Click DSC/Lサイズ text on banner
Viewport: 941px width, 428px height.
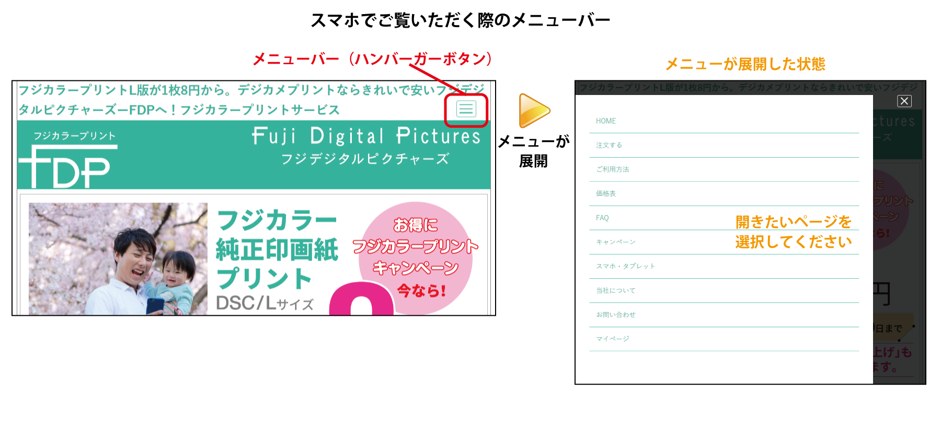pos(265,303)
